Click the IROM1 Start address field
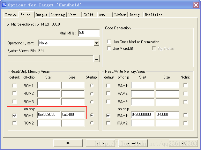 point(48,115)
